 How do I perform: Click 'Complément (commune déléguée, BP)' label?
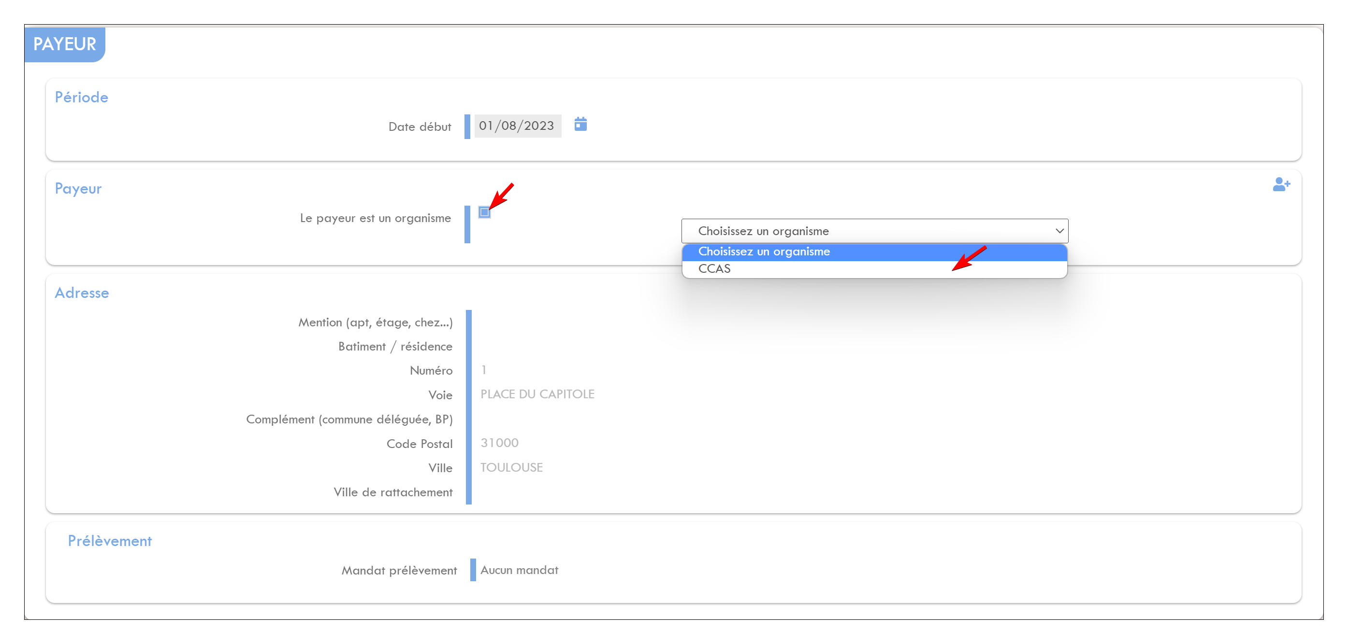[349, 419]
